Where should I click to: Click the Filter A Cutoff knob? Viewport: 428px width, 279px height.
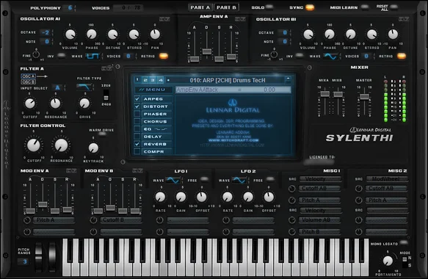(30, 104)
